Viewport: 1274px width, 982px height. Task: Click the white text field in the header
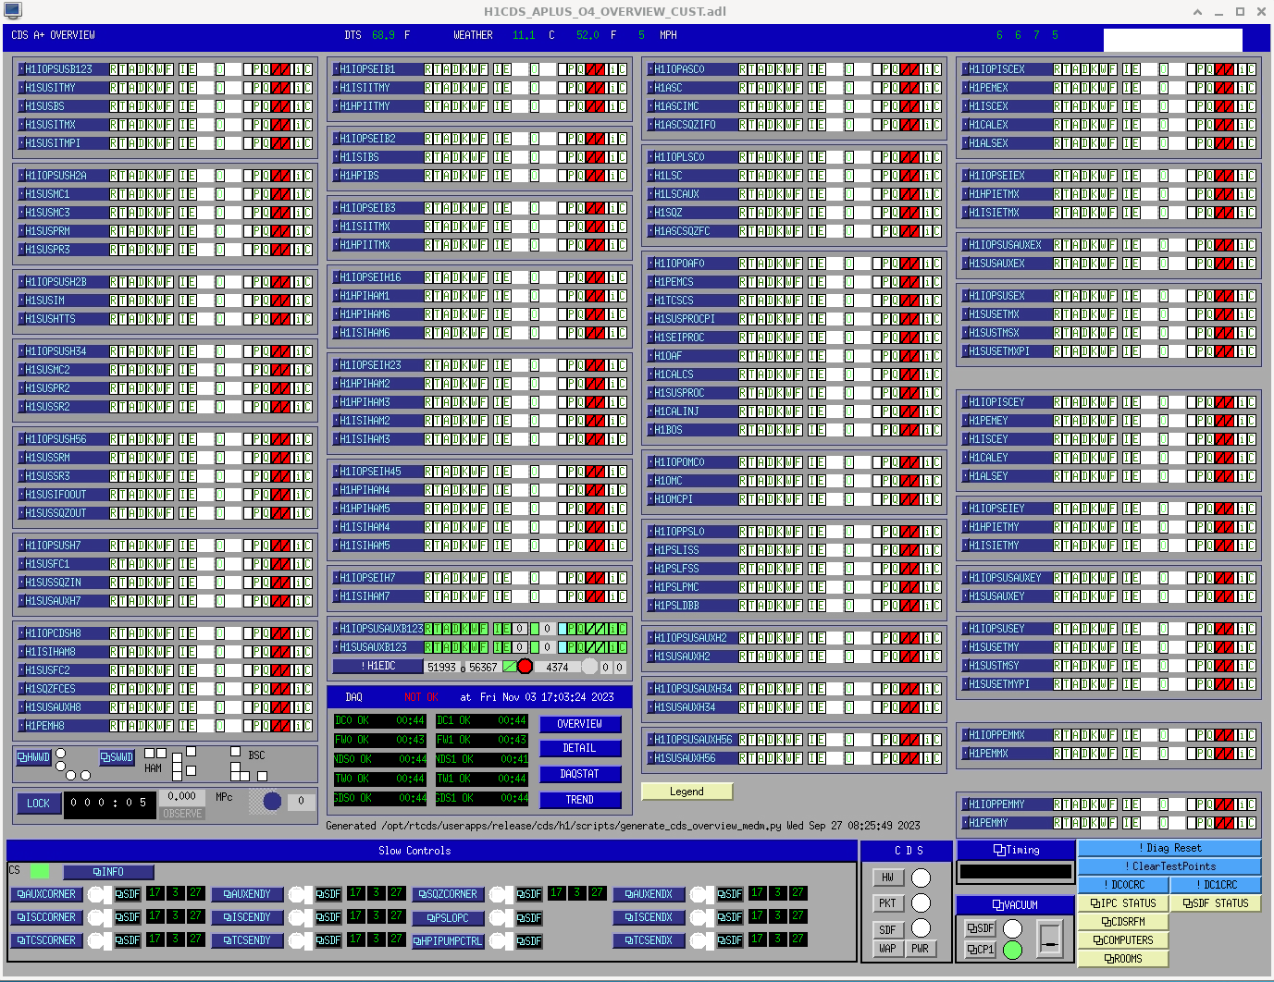point(1172,40)
